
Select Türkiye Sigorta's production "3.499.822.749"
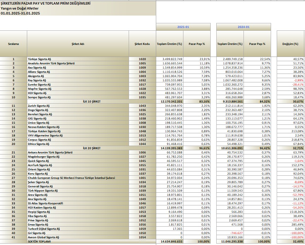tap(170, 59)
